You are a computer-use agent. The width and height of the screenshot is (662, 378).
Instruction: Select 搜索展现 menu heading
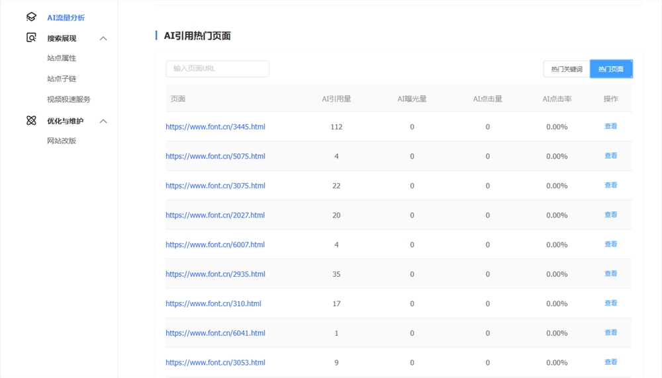click(x=62, y=38)
